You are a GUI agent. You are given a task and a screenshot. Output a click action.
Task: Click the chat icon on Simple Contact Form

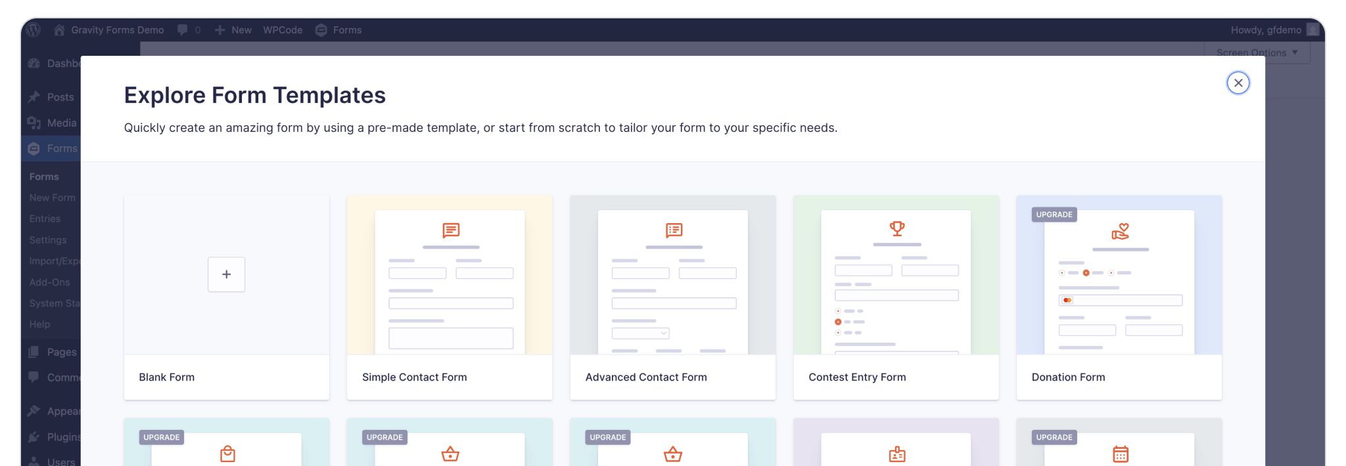click(451, 230)
